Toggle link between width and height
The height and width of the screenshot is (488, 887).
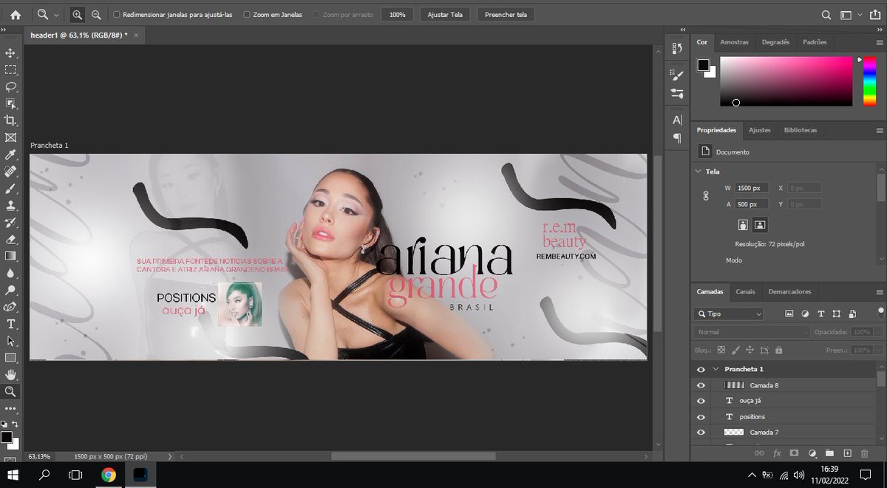point(705,196)
